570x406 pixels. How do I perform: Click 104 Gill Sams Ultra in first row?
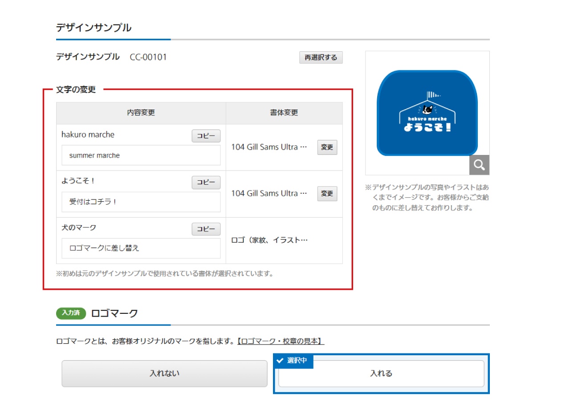pos(269,147)
